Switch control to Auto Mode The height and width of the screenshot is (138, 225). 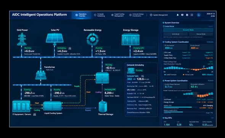175,34
